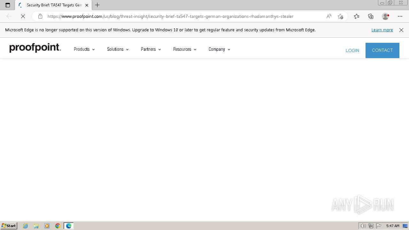This screenshot has height=230, width=409.
Task: Launch Google Chrome from taskbar
Action: click(x=58, y=226)
